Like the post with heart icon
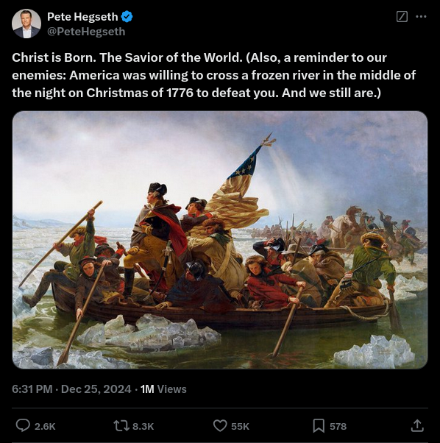 (220, 426)
